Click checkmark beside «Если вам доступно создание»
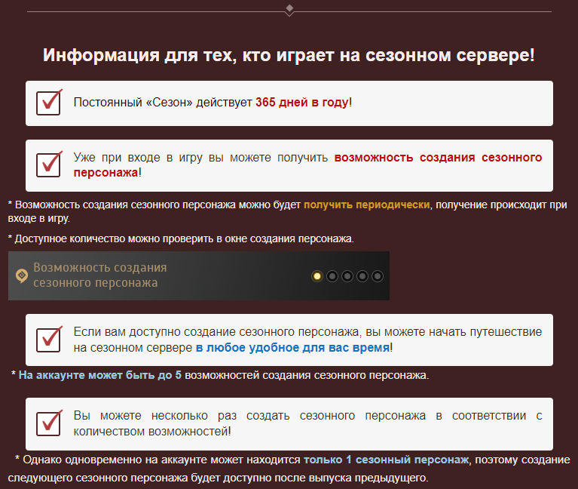The width and height of the screenshot is (578, 489). pos(49,339)
